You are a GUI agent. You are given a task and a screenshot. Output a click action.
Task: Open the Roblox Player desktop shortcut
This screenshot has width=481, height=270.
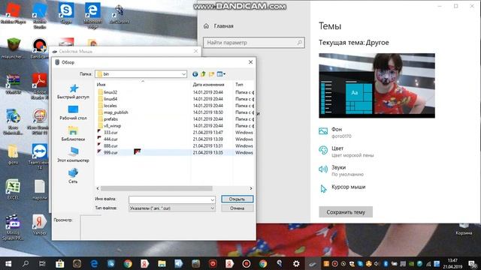pos(14,13)
